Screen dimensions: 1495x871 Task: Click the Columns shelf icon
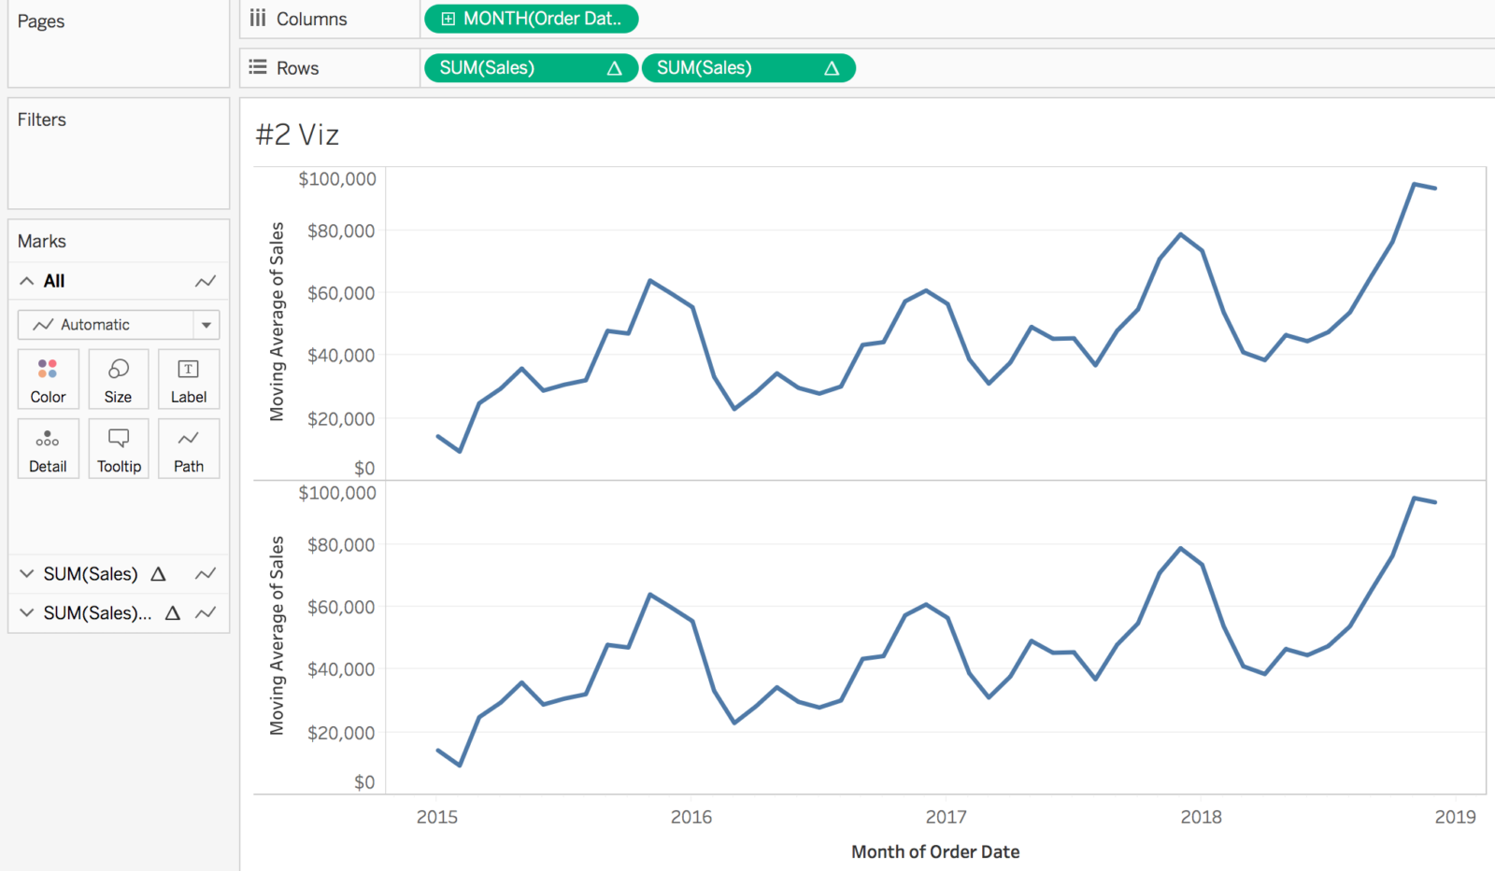257,18
